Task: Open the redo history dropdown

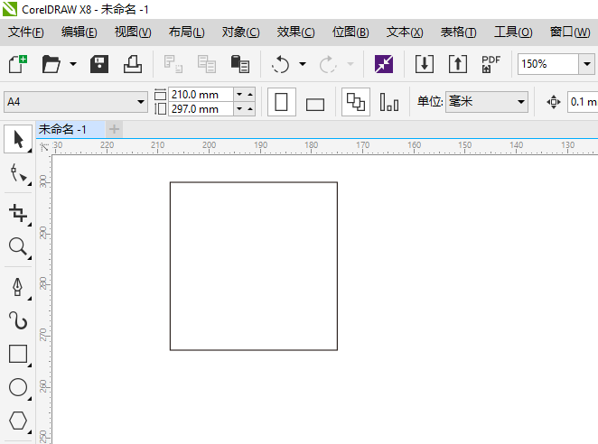Action: tap(350, 64)
